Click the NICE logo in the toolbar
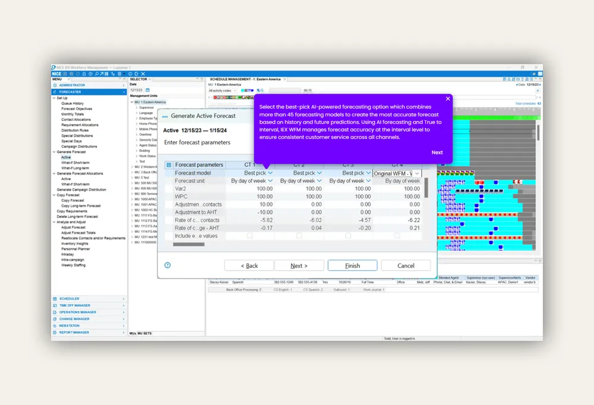This screenshot has width=594, height=405. coord(56,74)
